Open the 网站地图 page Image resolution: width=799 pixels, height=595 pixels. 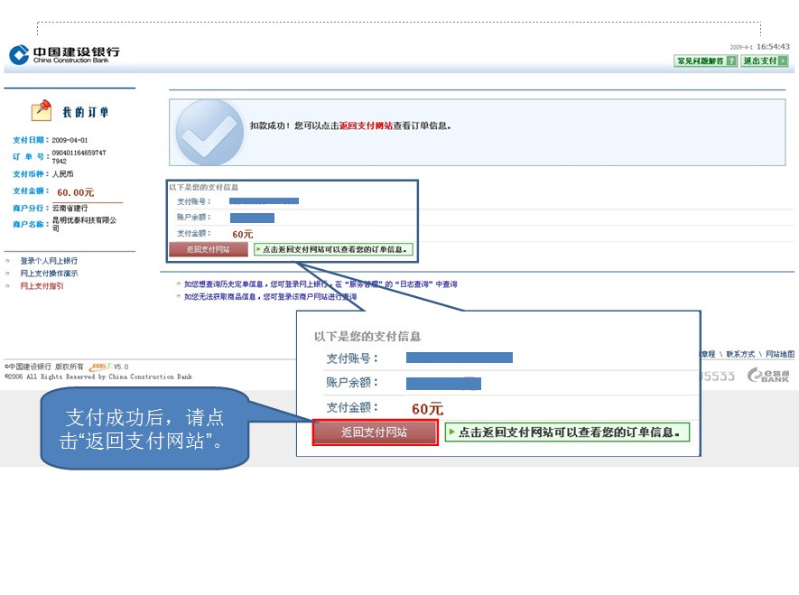(780, 354)
